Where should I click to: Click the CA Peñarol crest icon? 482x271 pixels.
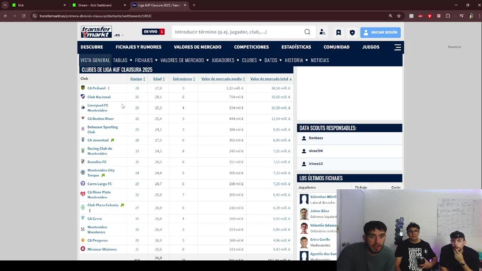click(x=83, y=88)
